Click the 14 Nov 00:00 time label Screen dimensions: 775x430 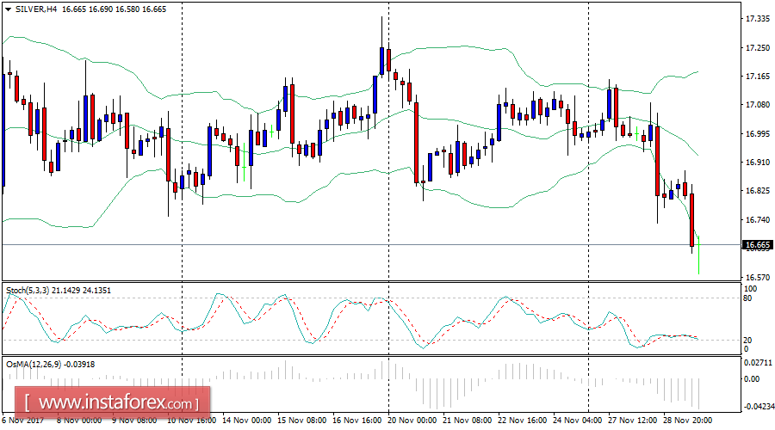246,421
